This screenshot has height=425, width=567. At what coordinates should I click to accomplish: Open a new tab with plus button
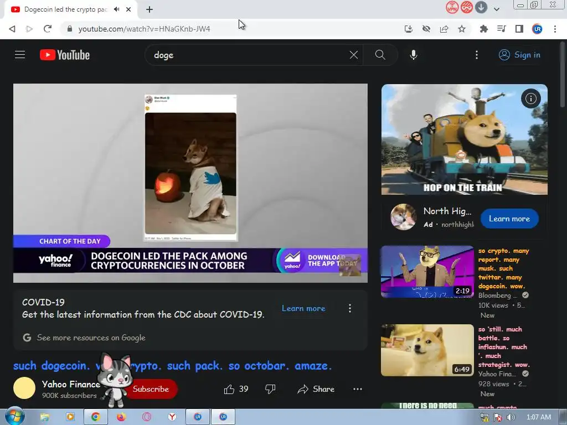[150, 9]
